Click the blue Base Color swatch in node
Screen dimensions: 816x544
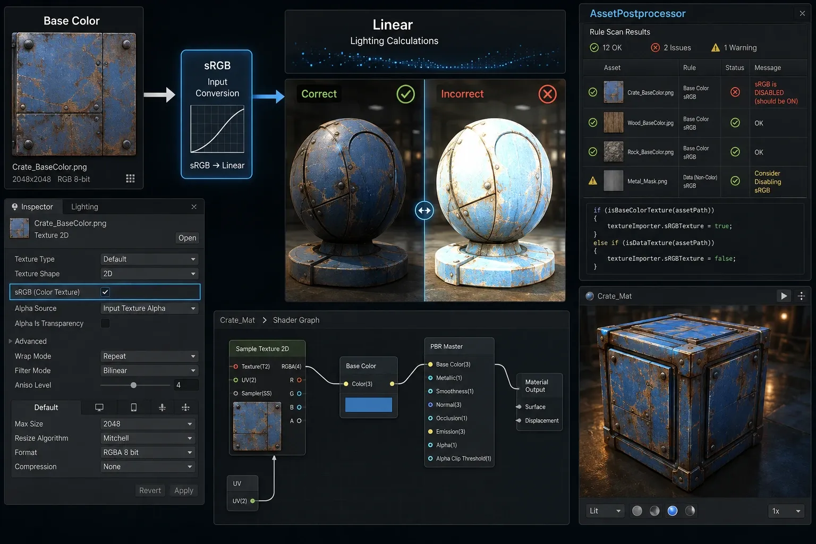pyautogui.click(x=369, y=405)
